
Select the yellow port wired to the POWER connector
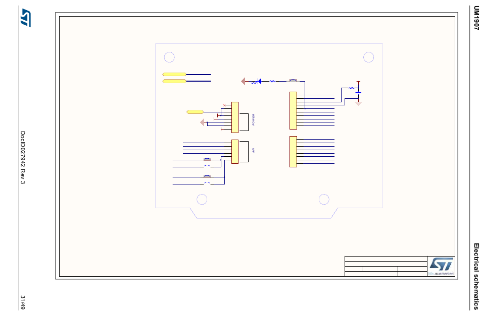(195, 112)
